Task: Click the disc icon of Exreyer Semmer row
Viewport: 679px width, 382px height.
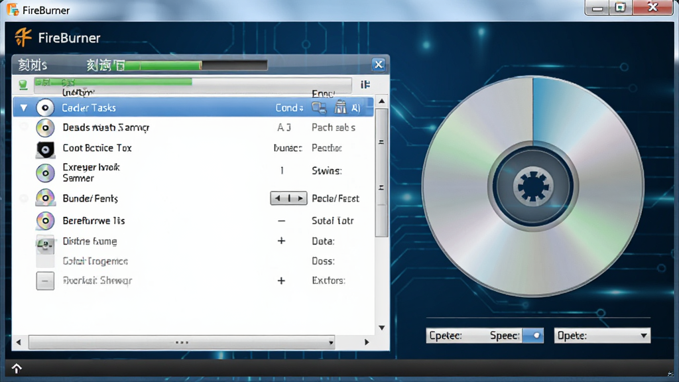Action: point(45,173)
